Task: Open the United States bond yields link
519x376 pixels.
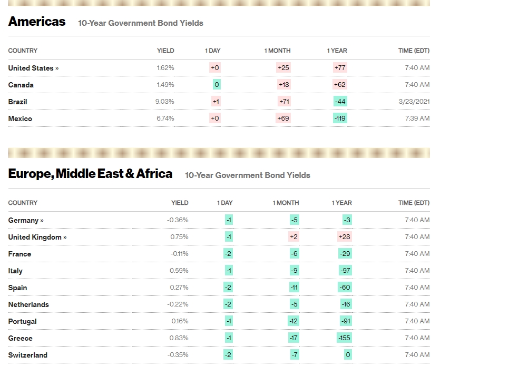Action: click(x=33, y=68)
